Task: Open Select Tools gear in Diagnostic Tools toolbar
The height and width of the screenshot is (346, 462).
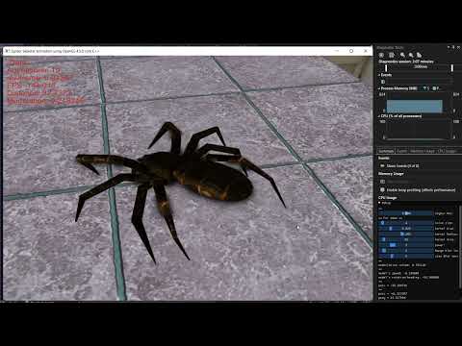Action: [x=382, y=55]
